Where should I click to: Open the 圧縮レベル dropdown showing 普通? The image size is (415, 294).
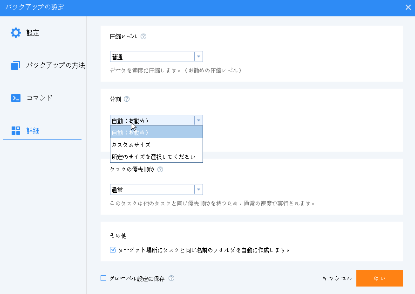(x=198, y=56)
